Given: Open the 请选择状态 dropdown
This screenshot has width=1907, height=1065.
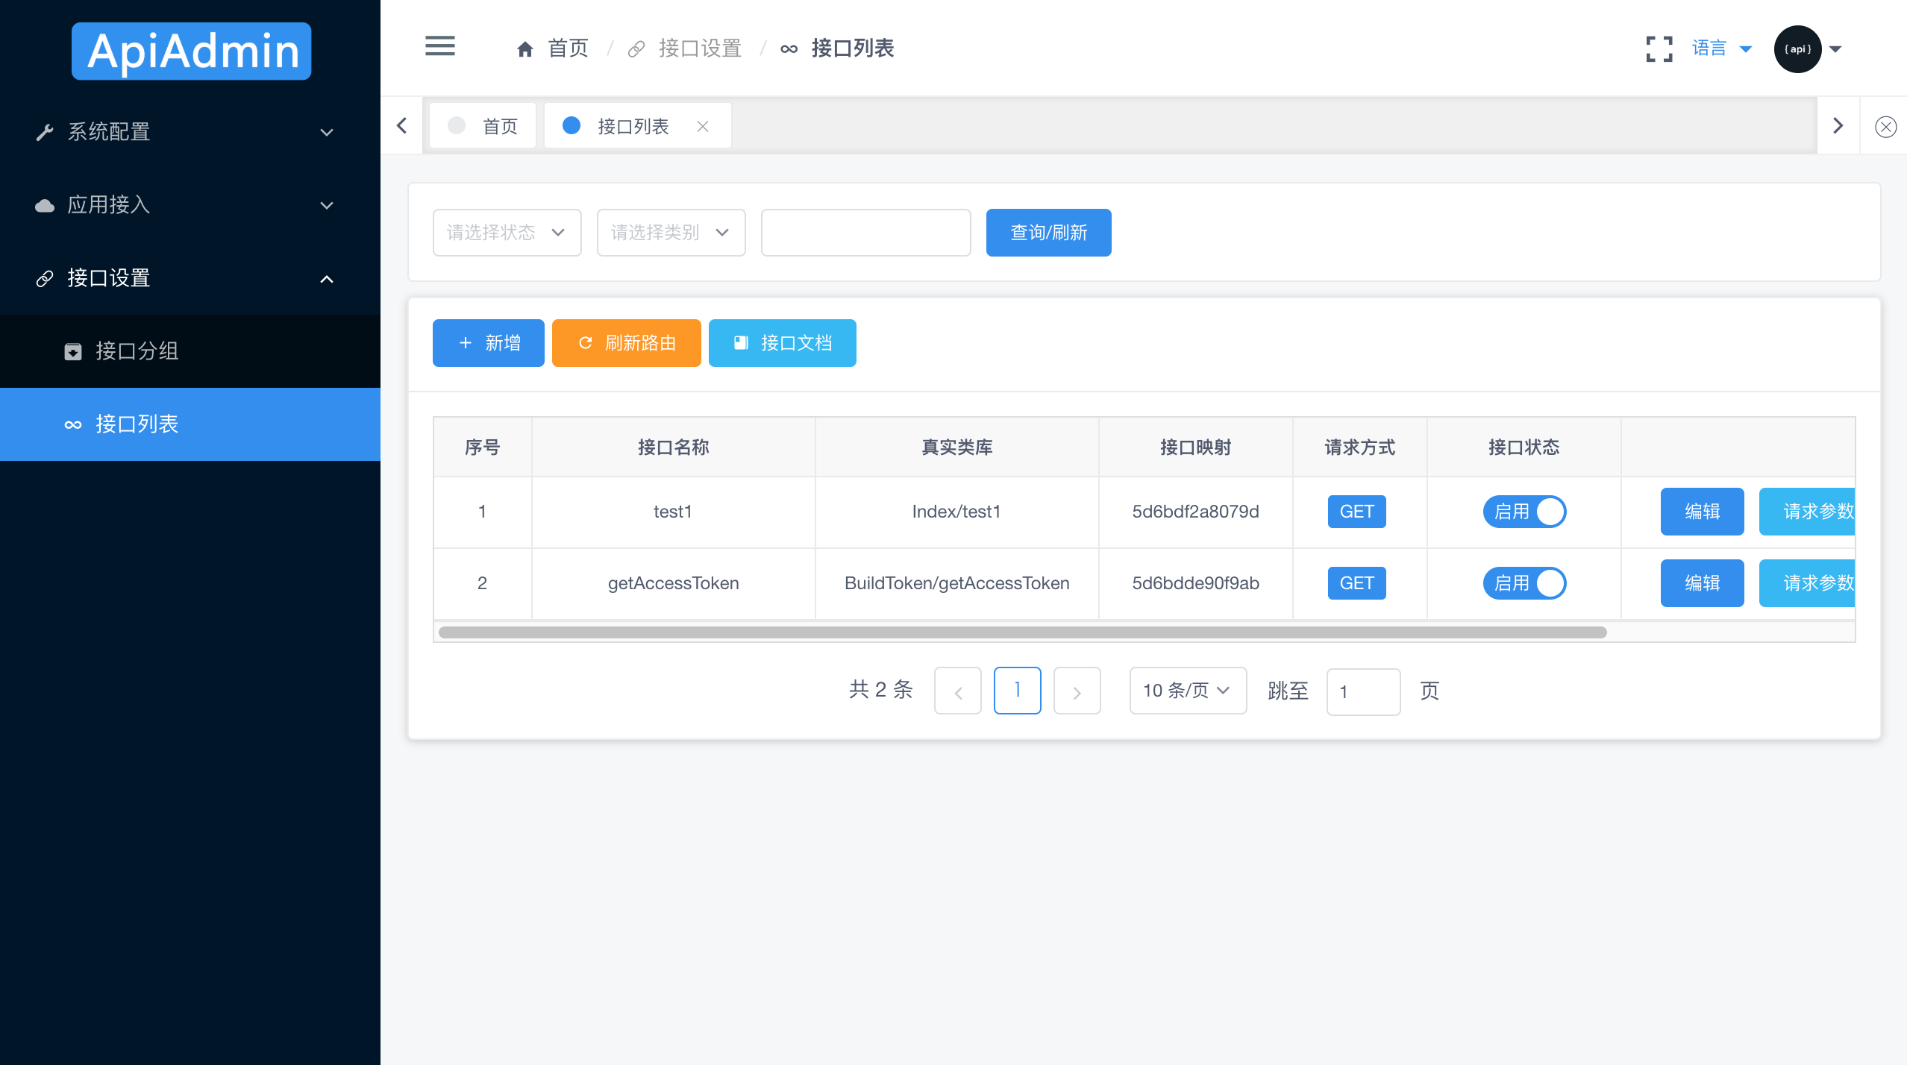Looking at the screenshot, I should pyautogui.click(x=507, y=233).
